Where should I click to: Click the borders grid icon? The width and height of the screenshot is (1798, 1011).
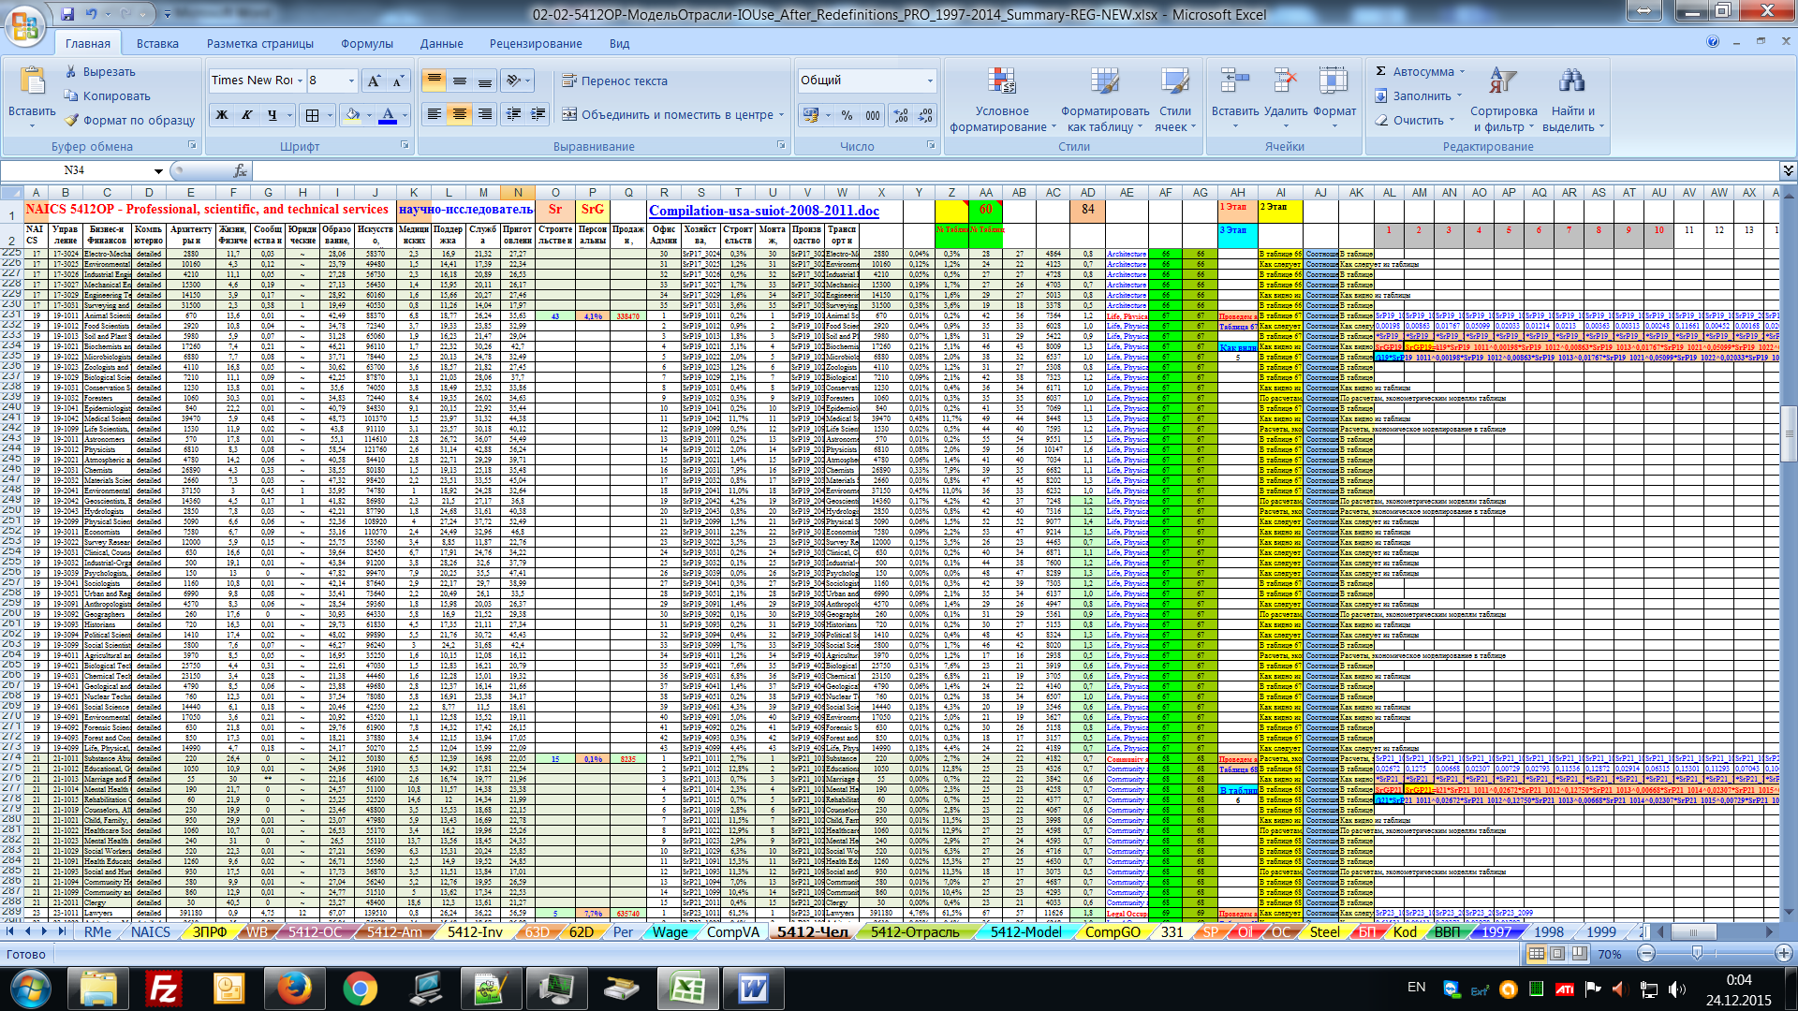pyautogui.click(x=312, y=115)
